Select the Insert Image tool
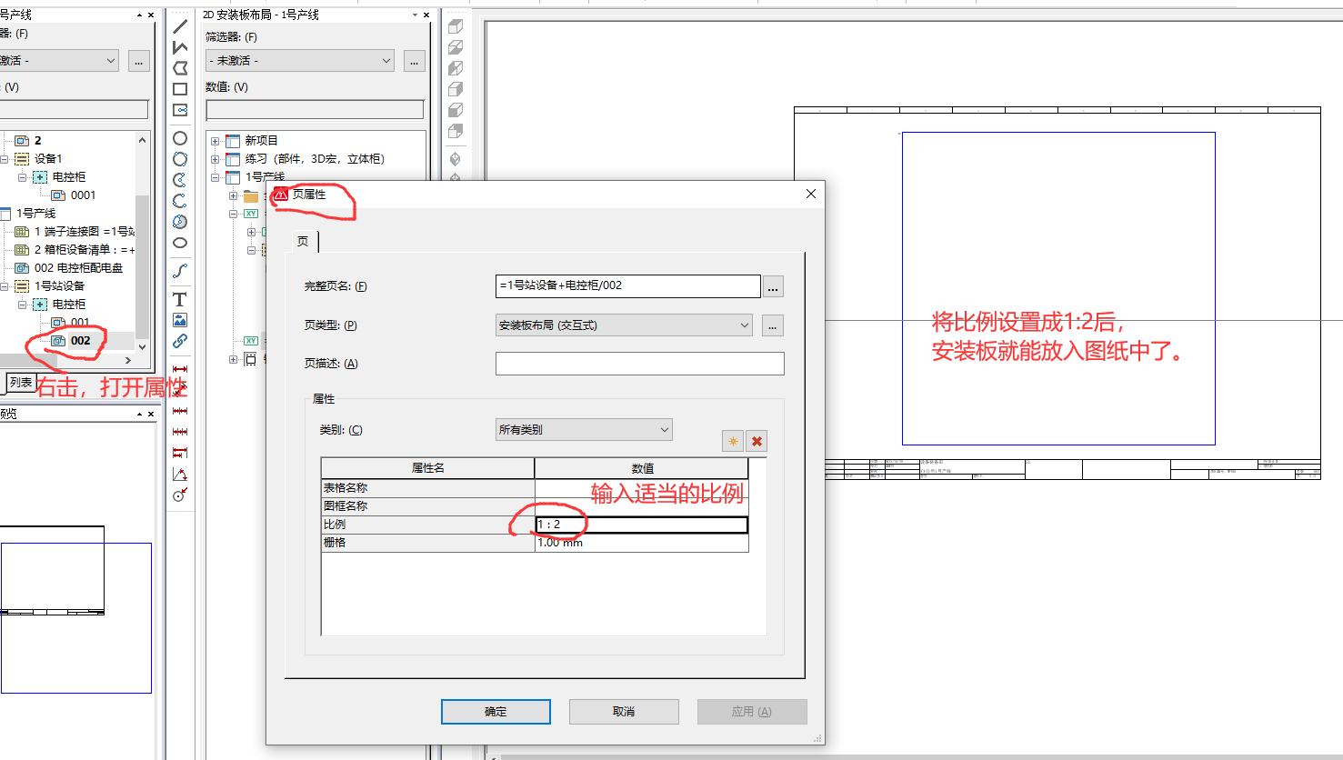The height and width of the screenshot is (760, 1343). tap(179, 320)
